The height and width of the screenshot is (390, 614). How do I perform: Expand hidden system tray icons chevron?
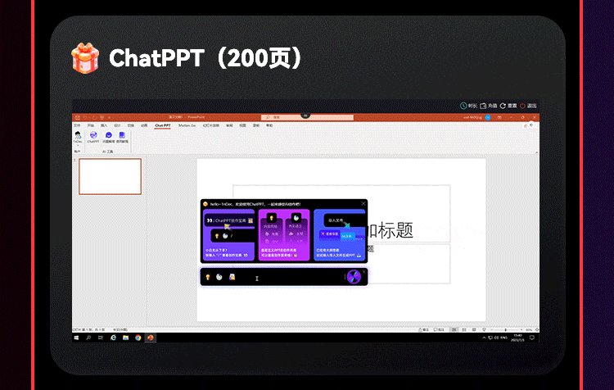point(485,338)
